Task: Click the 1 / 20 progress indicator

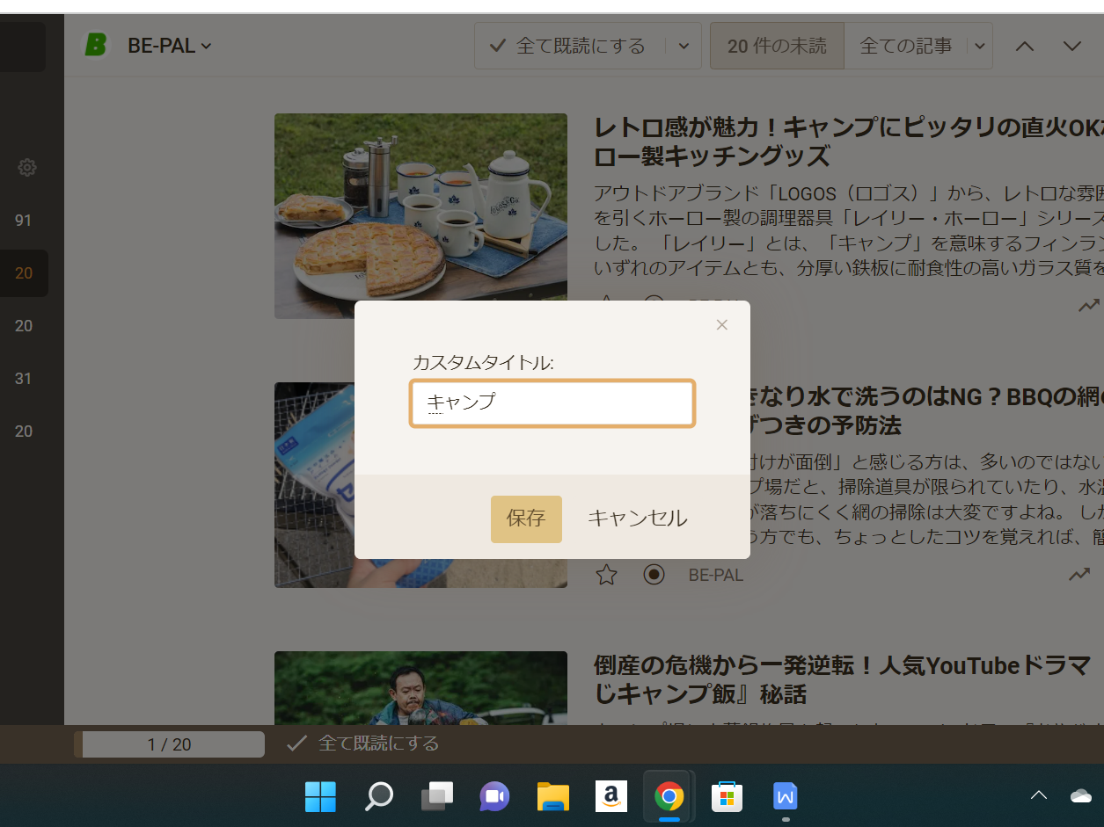Action: 169,744
